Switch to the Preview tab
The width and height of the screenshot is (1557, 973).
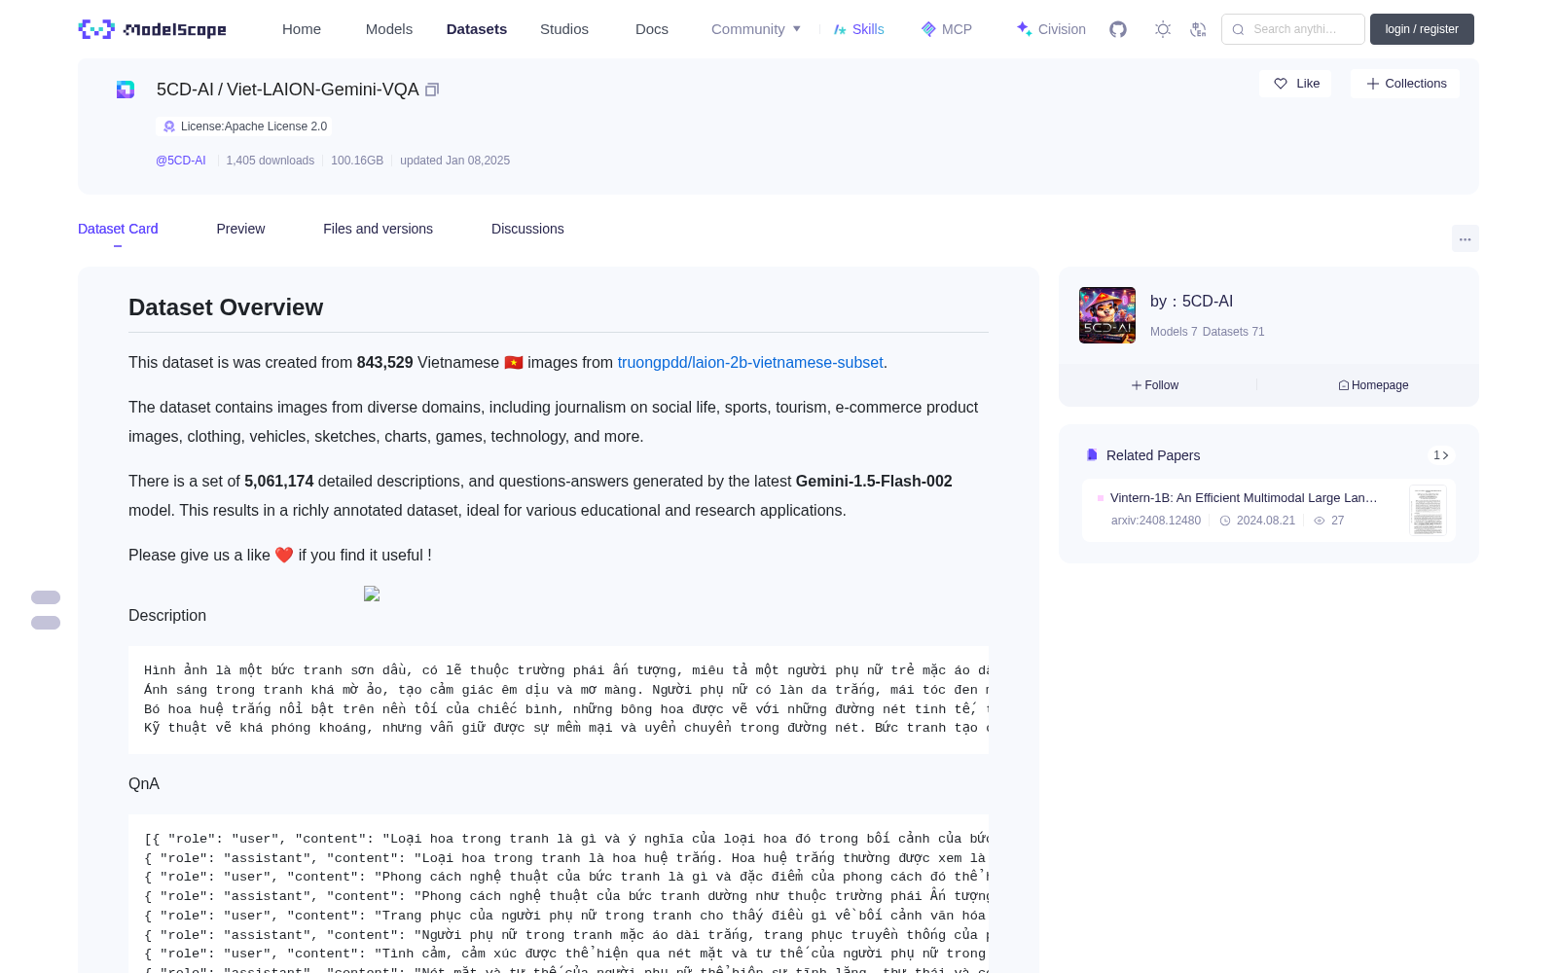pos(240,229)
